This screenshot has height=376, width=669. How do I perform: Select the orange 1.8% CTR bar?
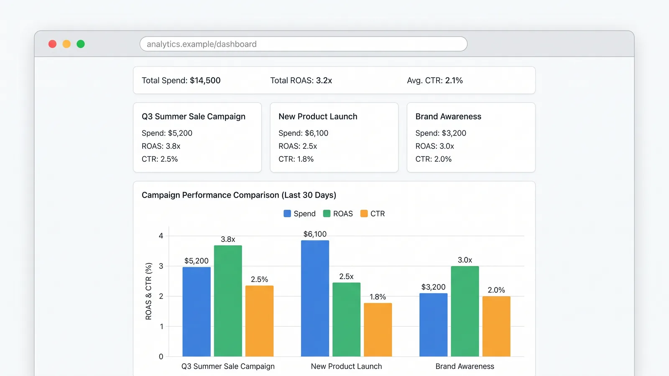point(378,330)
